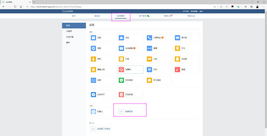Click the 联系客服 header link
This screenshot has height=136, width=267.
(194, 11)
